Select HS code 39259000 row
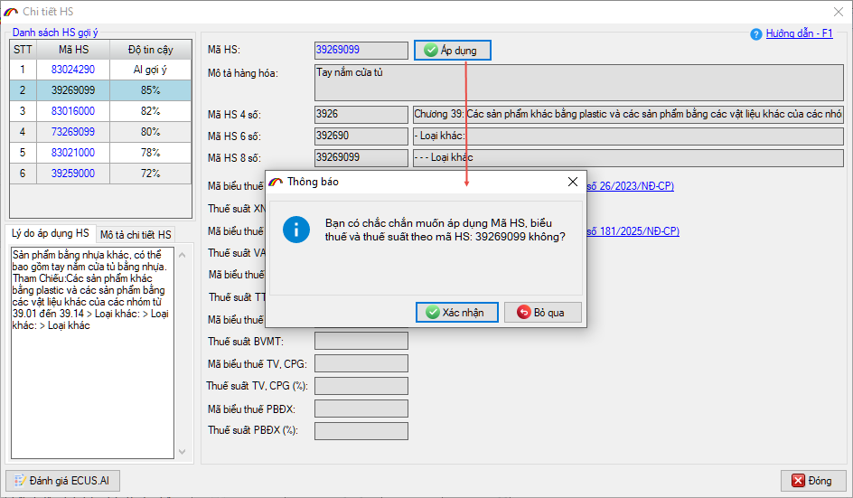 click(72, 174)
